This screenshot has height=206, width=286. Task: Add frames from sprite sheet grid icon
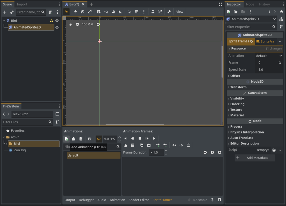click(133, 145)
